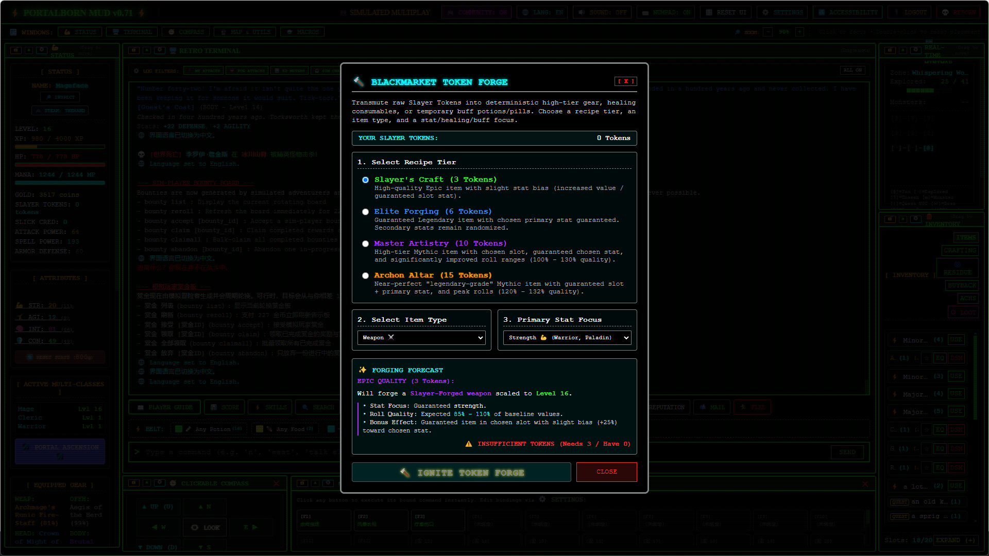The height and width of the screenshot is (556, 989).
Task: Click the speaker icon on Sound: Off
Action: pos(582,12)
